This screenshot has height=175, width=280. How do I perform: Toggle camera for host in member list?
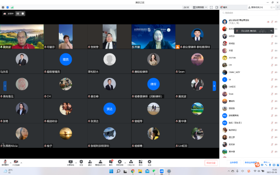(276, 22)
